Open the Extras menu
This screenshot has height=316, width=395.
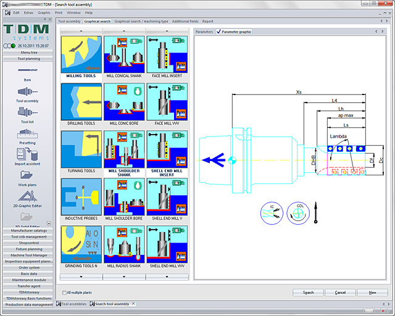tap(29, 12)
